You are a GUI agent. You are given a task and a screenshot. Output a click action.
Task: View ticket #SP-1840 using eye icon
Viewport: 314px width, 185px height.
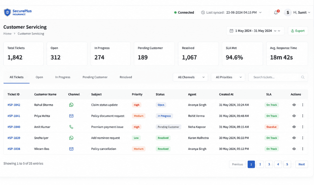click(294, 127)
